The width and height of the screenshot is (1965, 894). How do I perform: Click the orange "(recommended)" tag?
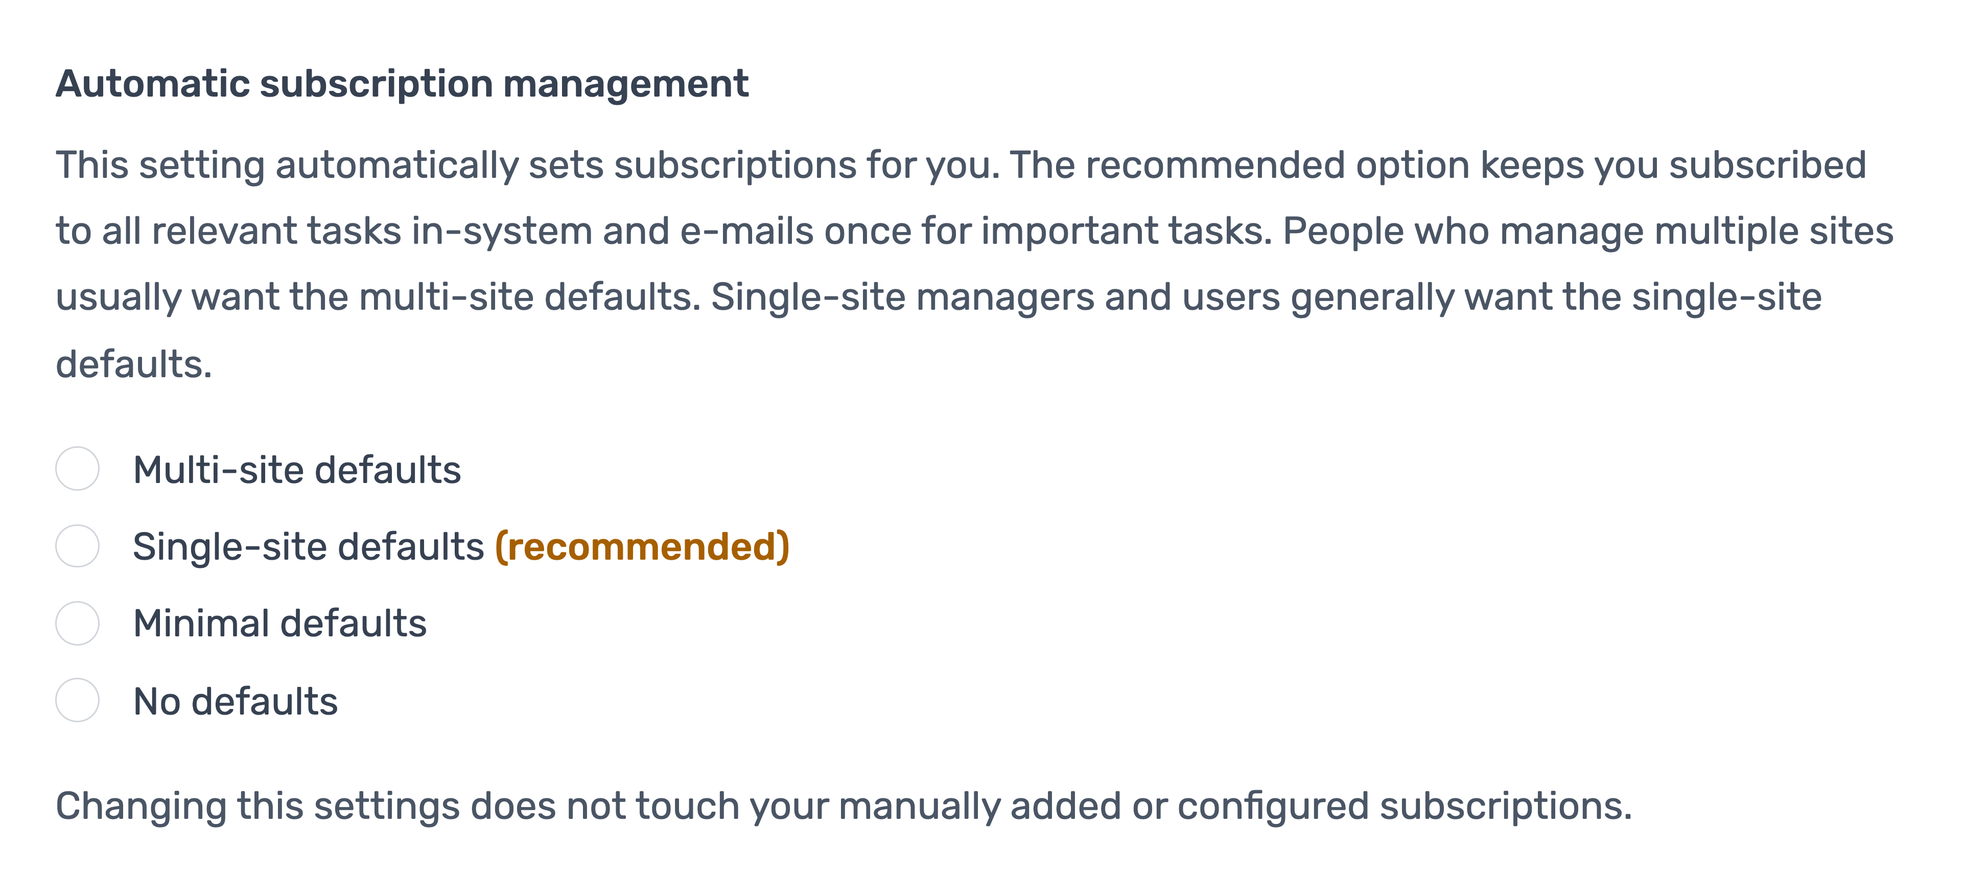[642, 546]
